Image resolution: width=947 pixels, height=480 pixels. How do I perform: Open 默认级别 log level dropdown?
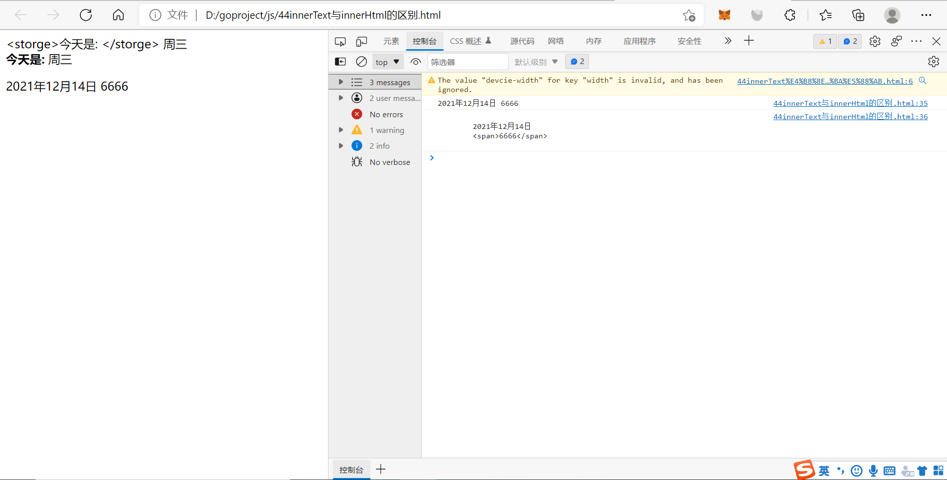coord(536,62)
